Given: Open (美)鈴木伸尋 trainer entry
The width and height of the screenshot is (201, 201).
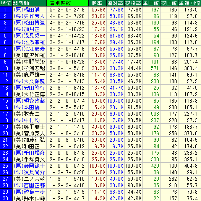Looking at the screenshot, I should 29,198.
